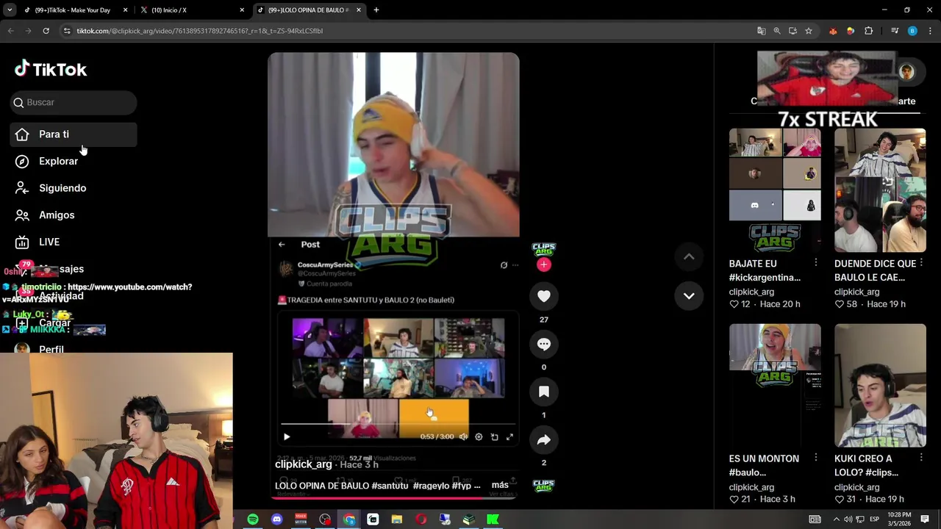Go to next video with down chevron
This screenshot has height=529, width=941.
(689, 295)
